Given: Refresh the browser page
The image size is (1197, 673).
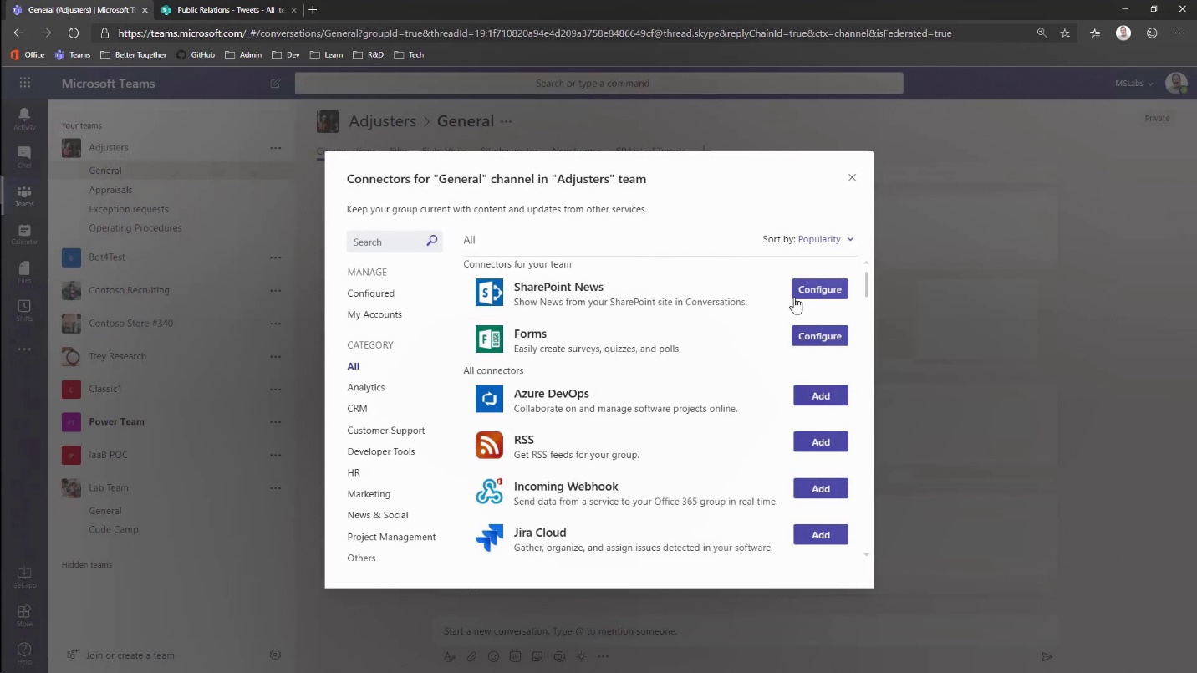Looking at the screenshot, I should [74, 33].
